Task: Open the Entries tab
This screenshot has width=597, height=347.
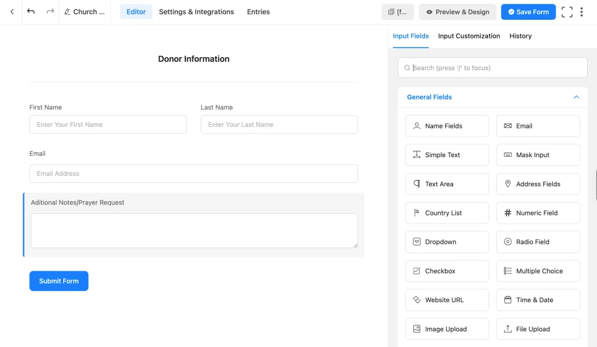Action: (258, 12)
